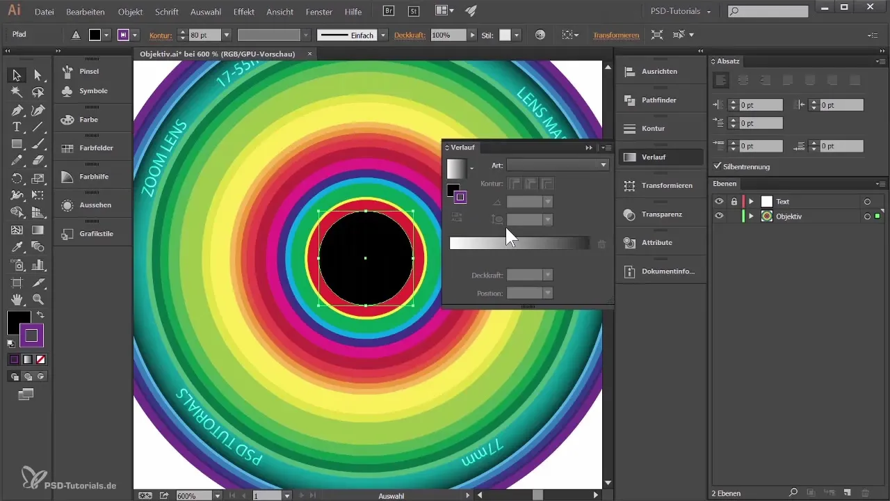Hide the Text layer eye icon

[x=719, y=201]
